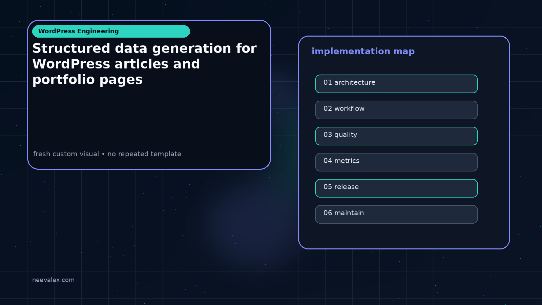Open the '05 release' item
Screen dimensions: 542x305
pos(396,188)
